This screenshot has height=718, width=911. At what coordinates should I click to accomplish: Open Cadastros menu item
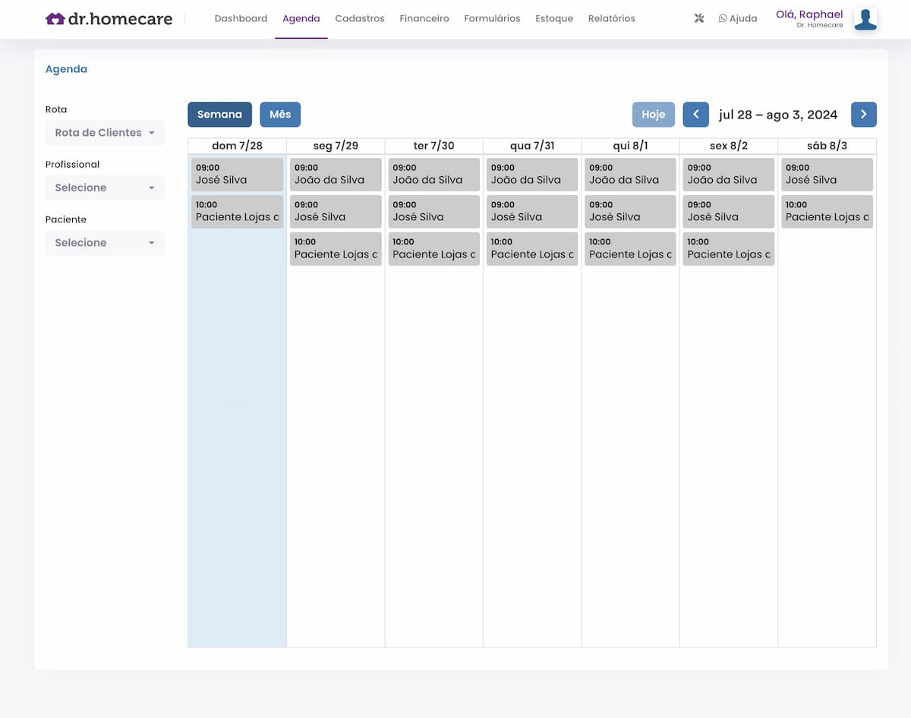[x=359, y=18]
